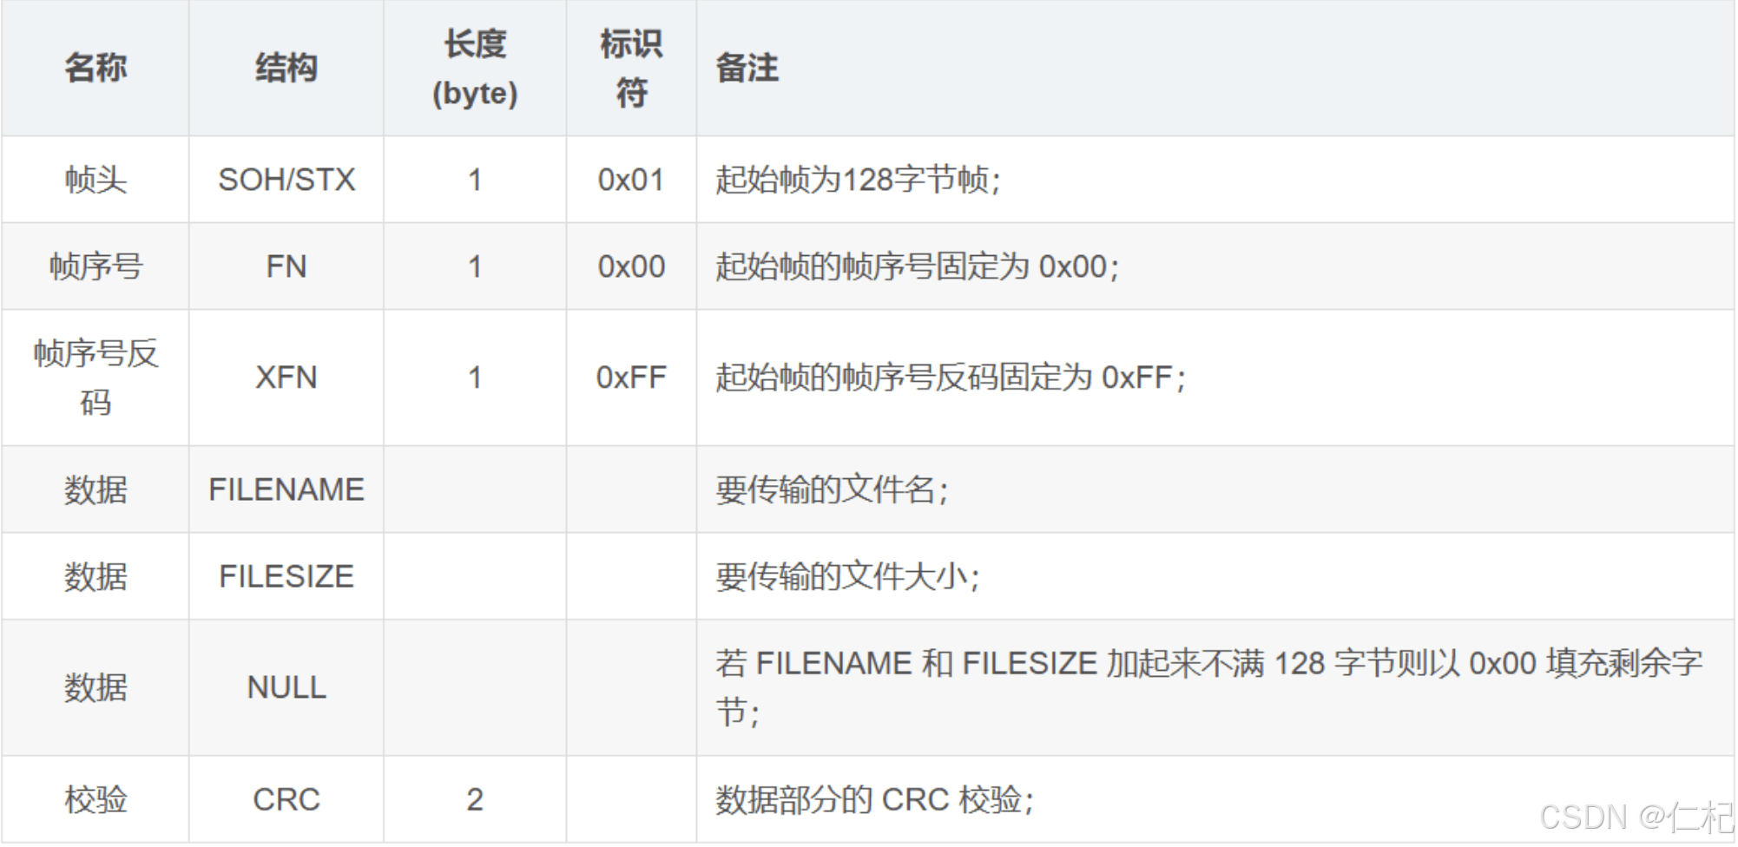Image resolution: width=1738 pixels, height=847 pixels.
Task: Select the 标识符 column header
Action: [x=631, y=68]
